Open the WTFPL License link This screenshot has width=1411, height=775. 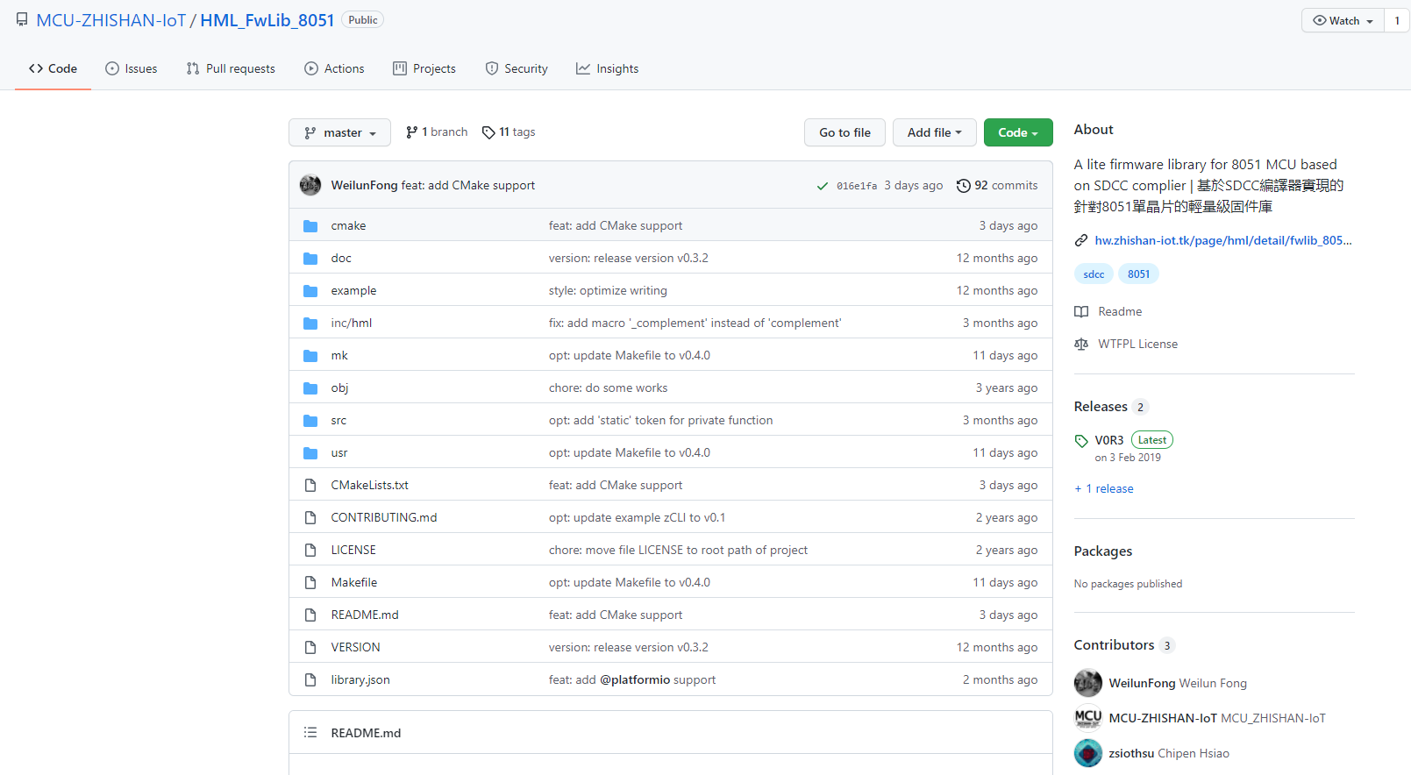pyautogui.click(x=1126, y=345)
